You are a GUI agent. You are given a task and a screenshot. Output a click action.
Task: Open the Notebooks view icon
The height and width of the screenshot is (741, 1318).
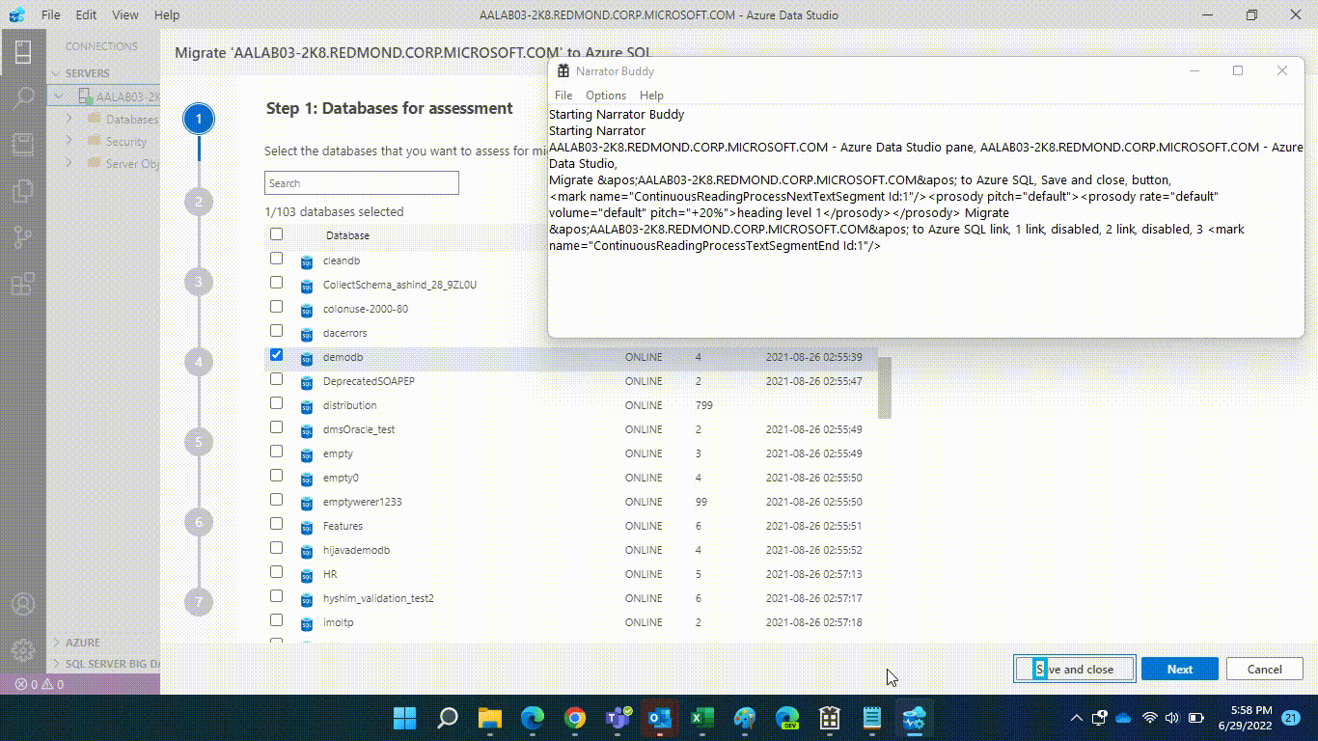tap(23, 143)
